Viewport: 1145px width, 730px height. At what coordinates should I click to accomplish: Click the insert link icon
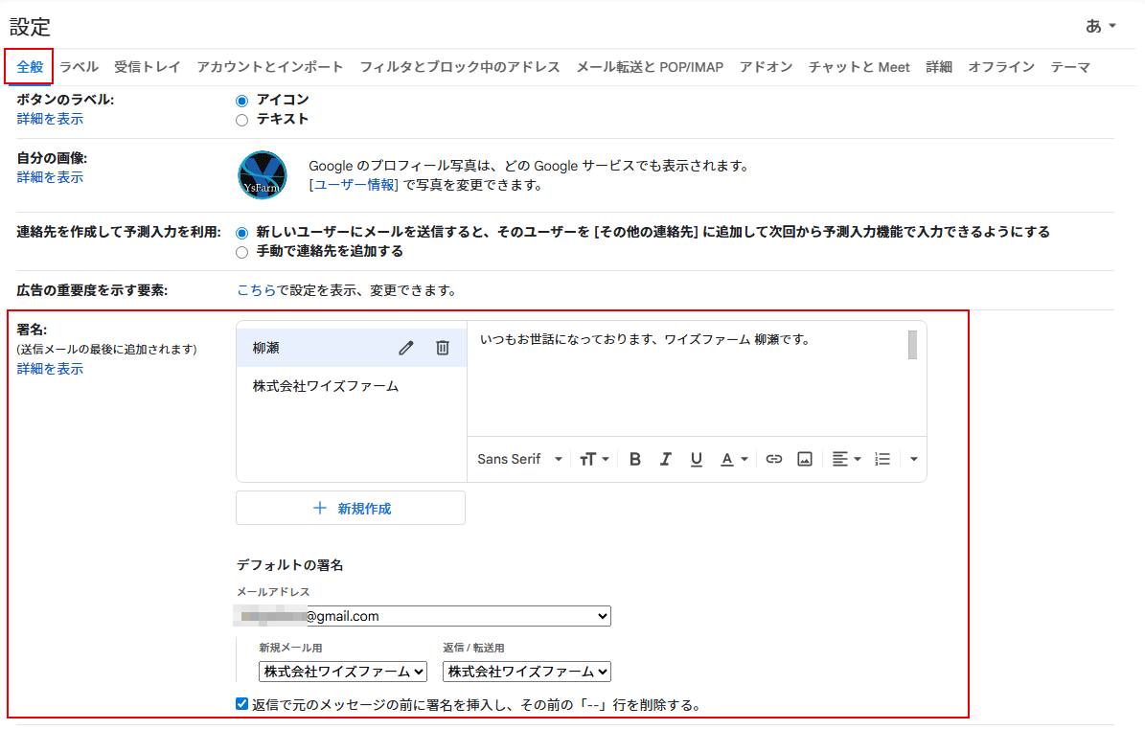tap(774, 460)
